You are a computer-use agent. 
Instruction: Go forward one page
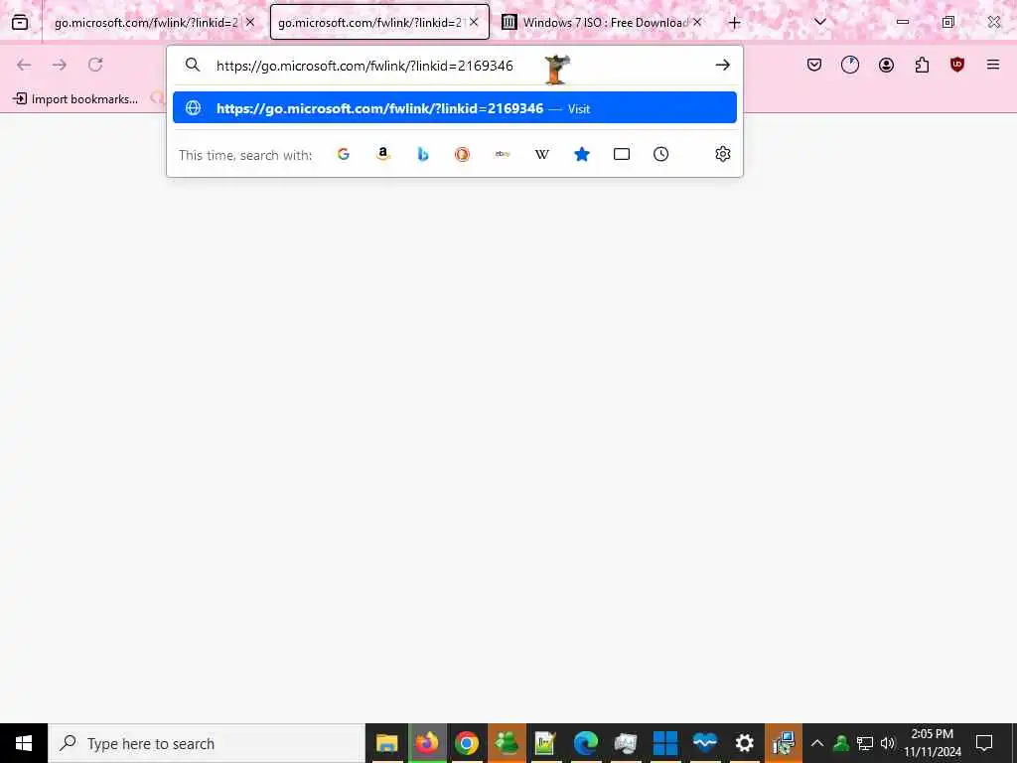tap(60, 65)
